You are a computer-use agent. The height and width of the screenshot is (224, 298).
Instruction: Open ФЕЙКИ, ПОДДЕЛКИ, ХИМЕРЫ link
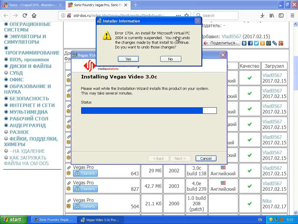click(31, 141)
